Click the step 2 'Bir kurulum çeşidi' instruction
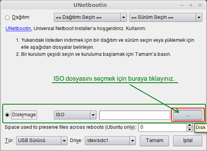 93,54
